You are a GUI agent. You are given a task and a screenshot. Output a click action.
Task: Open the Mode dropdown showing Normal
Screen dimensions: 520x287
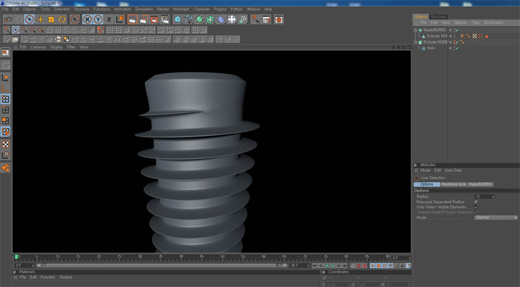point(496,217)
